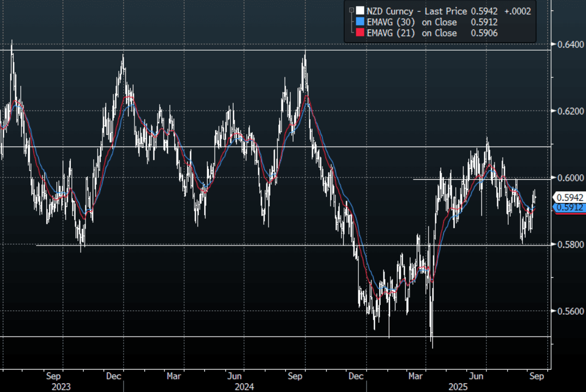Click the red EMAVG (21) color swatch
Screen dimensions: 586x392
pyautogui.click(x=359, y=33)
